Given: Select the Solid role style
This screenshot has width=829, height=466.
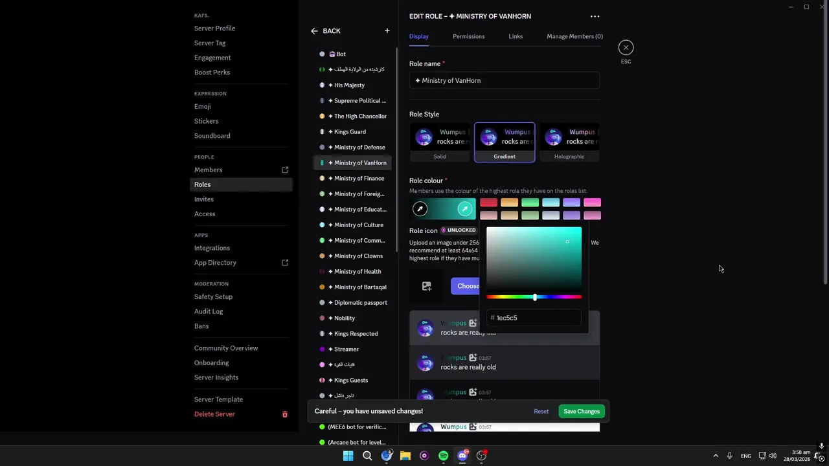Looking at the screenshot, I should click(x=440, y=142).
